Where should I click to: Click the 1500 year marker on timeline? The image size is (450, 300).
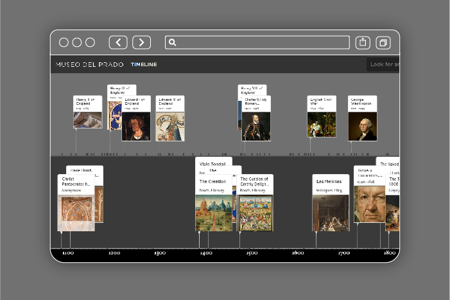click(252, 253)
